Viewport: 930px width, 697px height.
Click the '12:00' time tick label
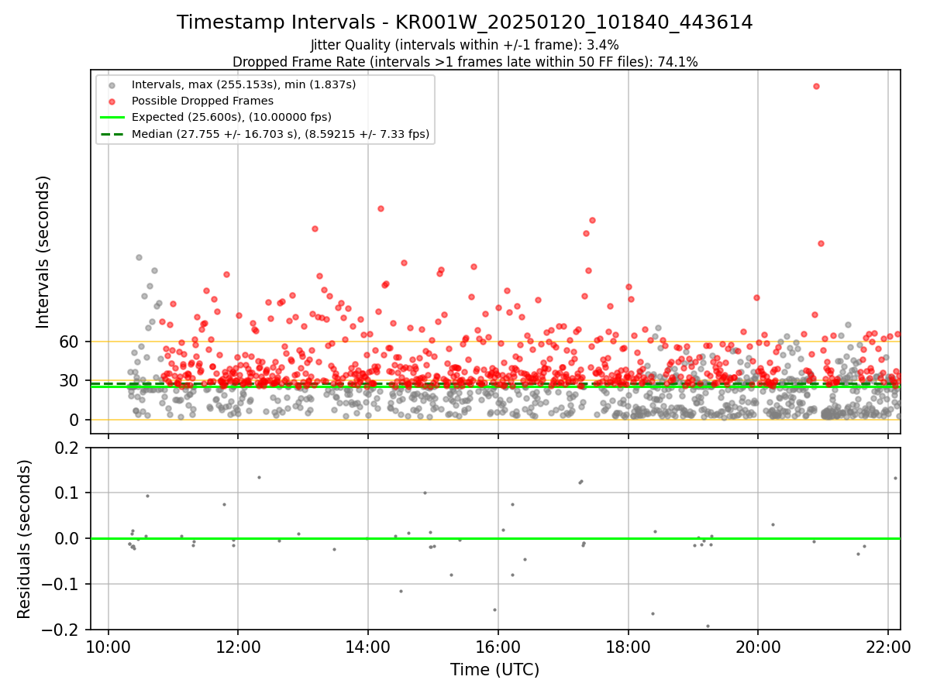238,646
